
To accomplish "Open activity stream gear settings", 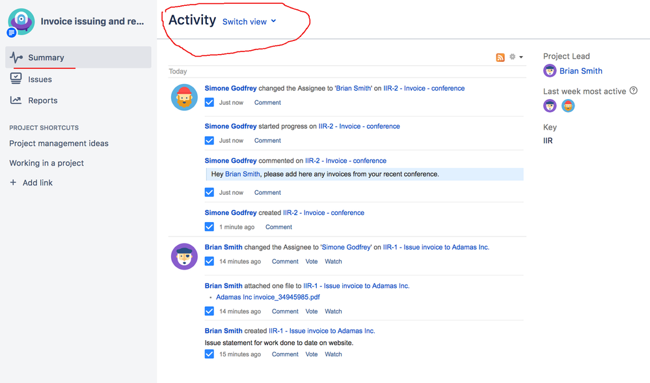I will pyautogui.click(x=512, y=57).
